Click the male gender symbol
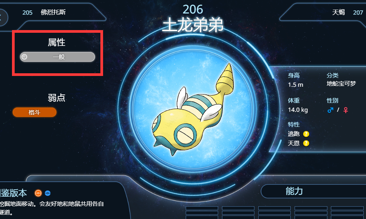 330,110
